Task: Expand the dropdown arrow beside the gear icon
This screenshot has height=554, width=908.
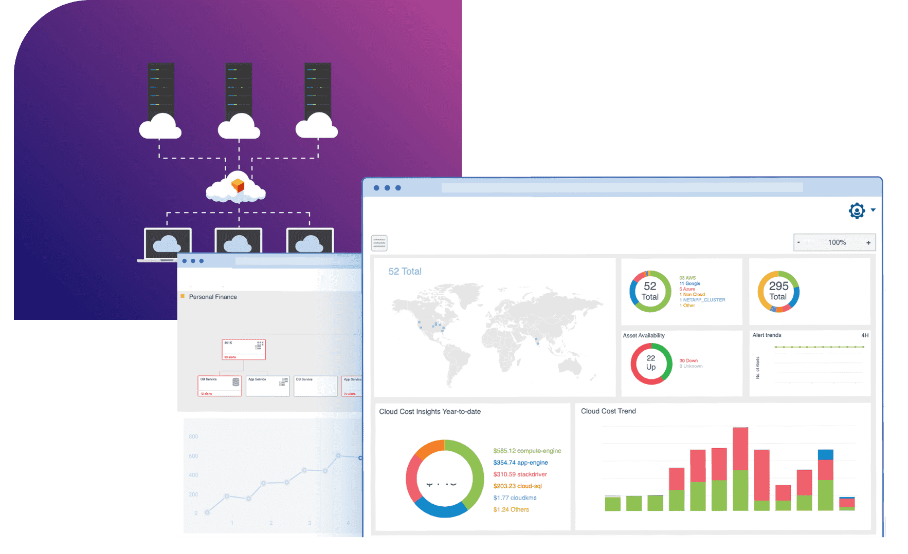Action: pyautogui.click(x=873, y=210)
